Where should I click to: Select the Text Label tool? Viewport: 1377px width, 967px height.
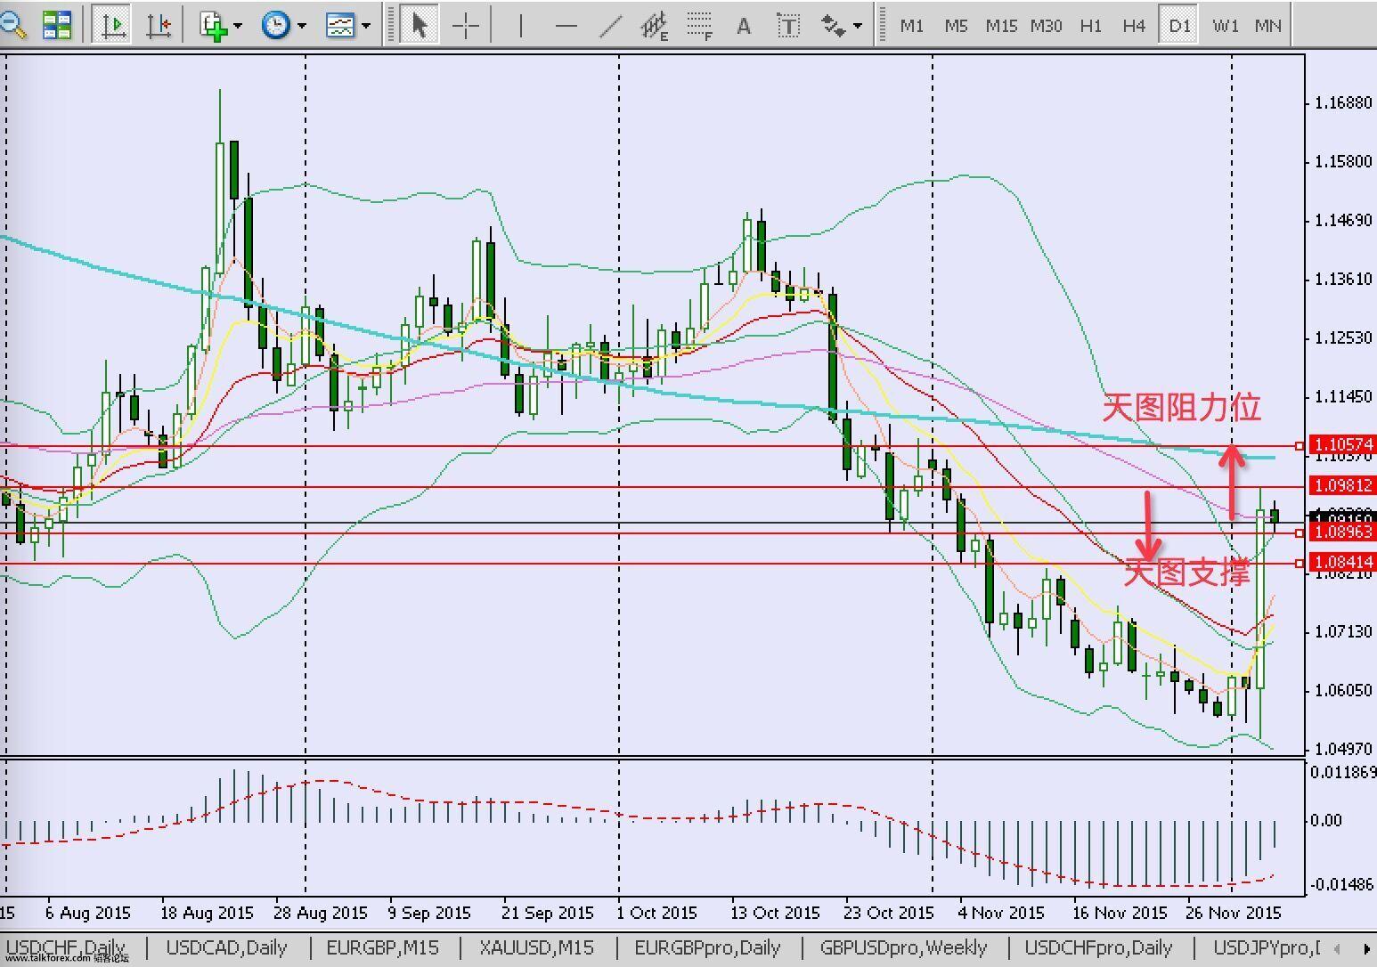point(788,25)
